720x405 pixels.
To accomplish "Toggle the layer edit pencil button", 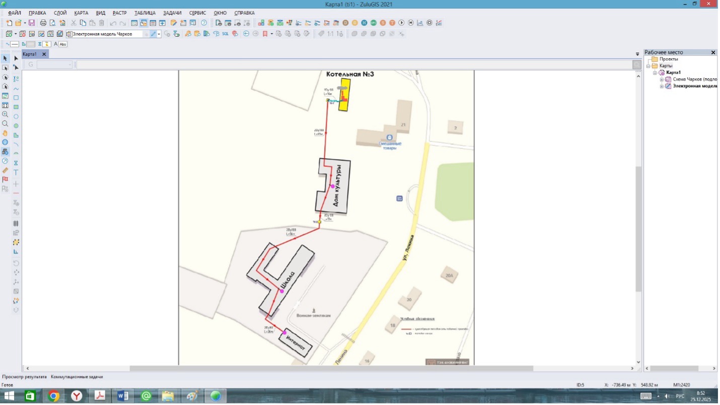I will 154,34.
